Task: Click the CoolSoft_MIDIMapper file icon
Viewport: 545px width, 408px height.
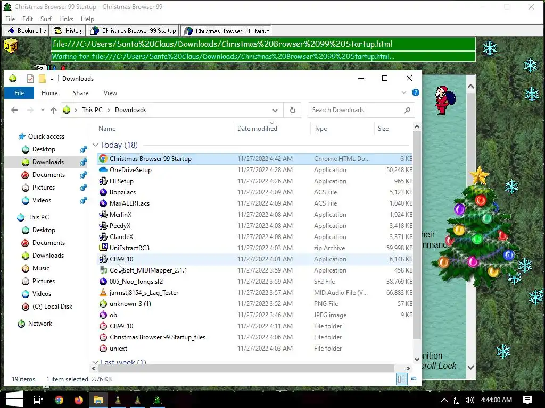Action: pyautogui.click(x=103, y=270)
